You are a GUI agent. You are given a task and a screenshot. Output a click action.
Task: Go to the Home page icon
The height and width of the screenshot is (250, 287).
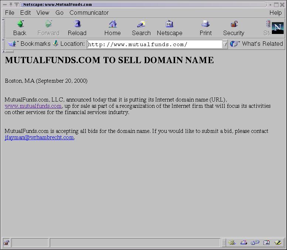click(113, 28)
